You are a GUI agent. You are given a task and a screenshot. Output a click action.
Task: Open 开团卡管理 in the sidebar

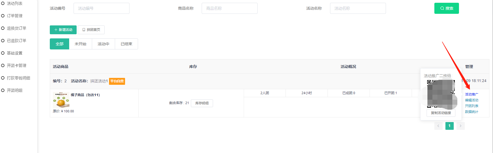[16, 65]
